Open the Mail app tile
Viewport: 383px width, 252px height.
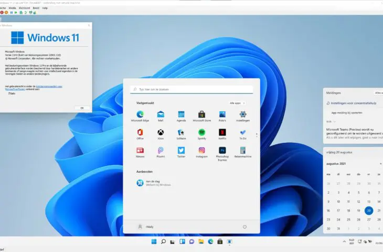click(161, 116)
